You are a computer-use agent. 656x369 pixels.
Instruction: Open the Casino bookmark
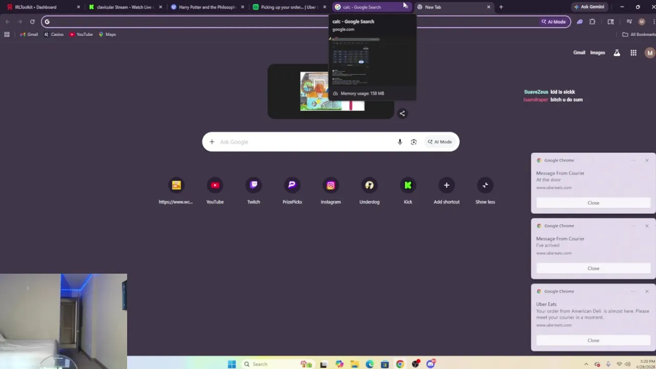(54, 34)
